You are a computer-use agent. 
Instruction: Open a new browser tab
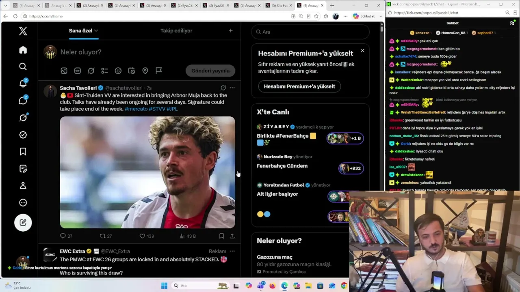point(332,6)
